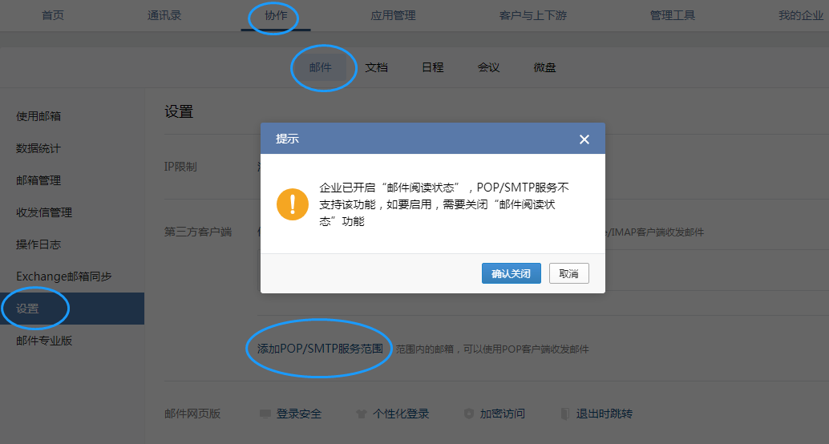Open 使用邮箱 in the sidebar
This screenshot has width=829, height=444.
(x=38, y=115)
